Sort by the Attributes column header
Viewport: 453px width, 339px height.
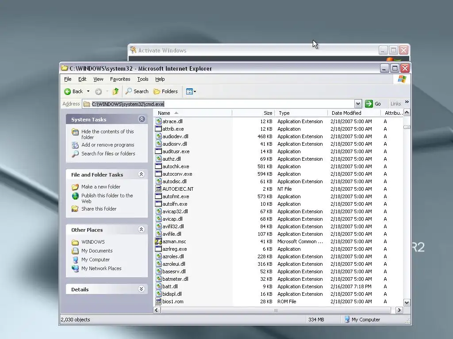click(x=392, y=113)
